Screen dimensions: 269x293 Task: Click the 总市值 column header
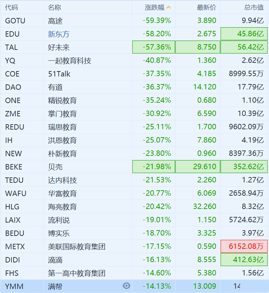[254, 7]
